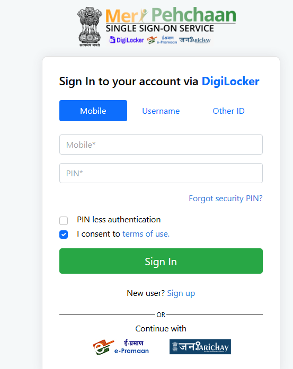Uncheck the consent to terms checkbox
293x369 pixels.
click(x=64, y=235)
